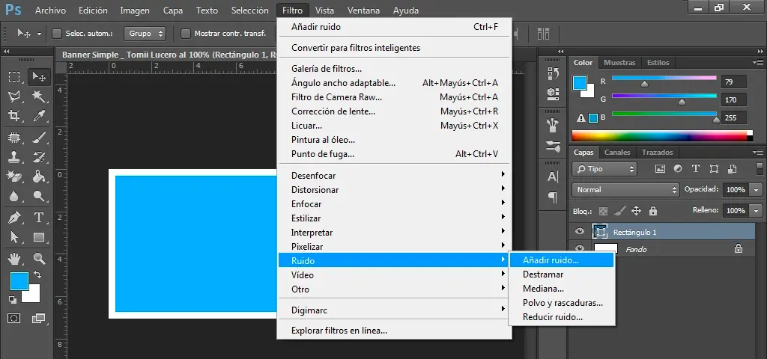This screenshot has height=359, width=767.
Task: Select the Brush tool
Action: pyautogui.click(x=39, y=138)
